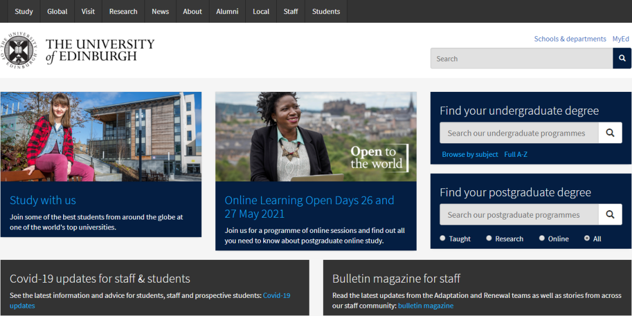
Task: Click the Open to the world photo
Action: click(x=315, y=136)
